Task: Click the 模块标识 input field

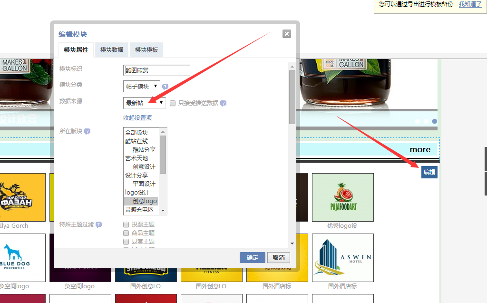Action: pyautogui.click(x=156, y=70)
